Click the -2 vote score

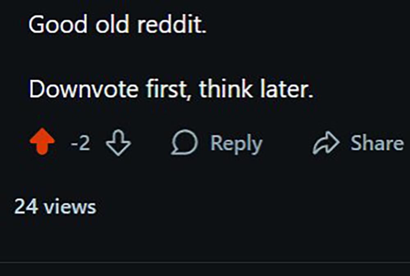[x=80, y=144]
